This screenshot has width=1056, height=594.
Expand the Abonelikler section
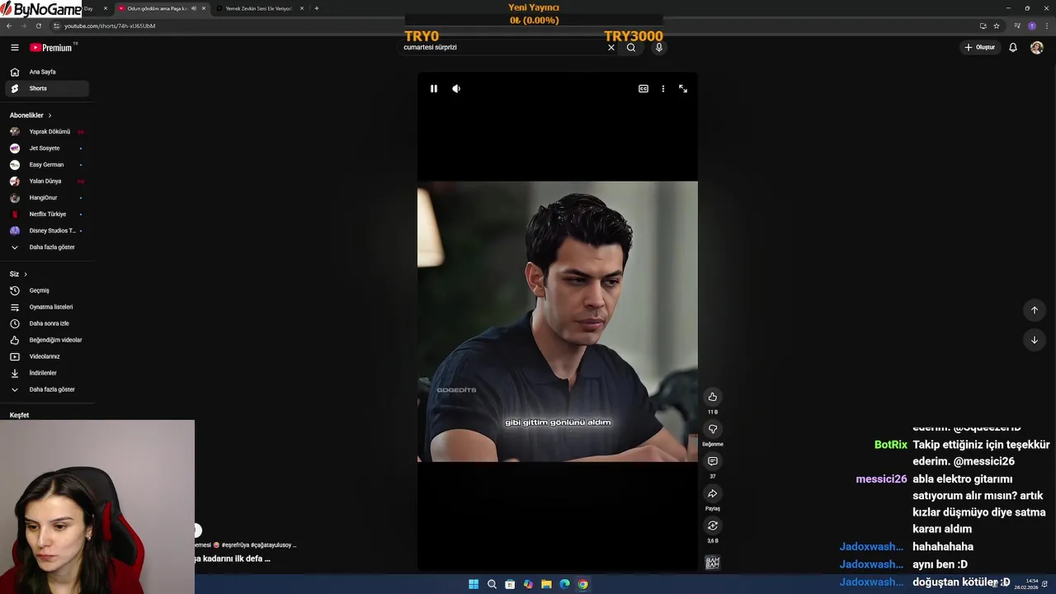[x=31, y=115]
